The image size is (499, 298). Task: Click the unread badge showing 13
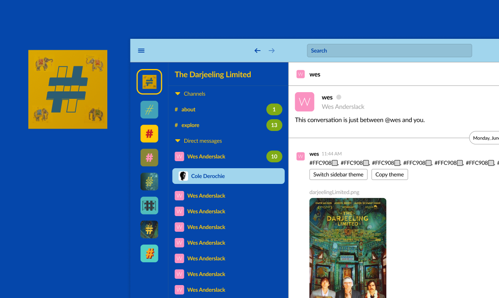[274, 125]
